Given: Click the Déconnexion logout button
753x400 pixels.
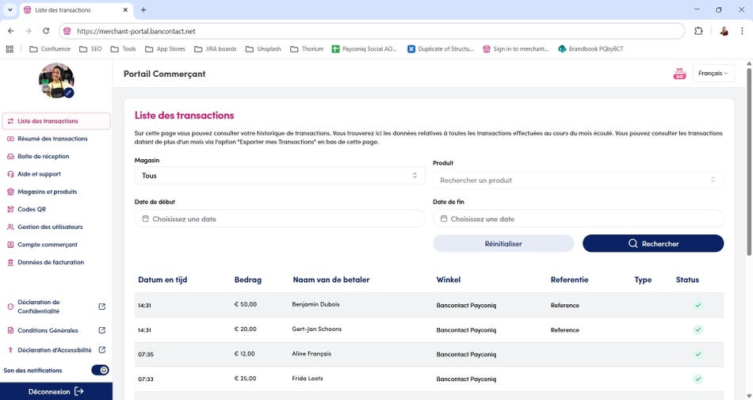Looking at the screenshot, I should 56,391.
